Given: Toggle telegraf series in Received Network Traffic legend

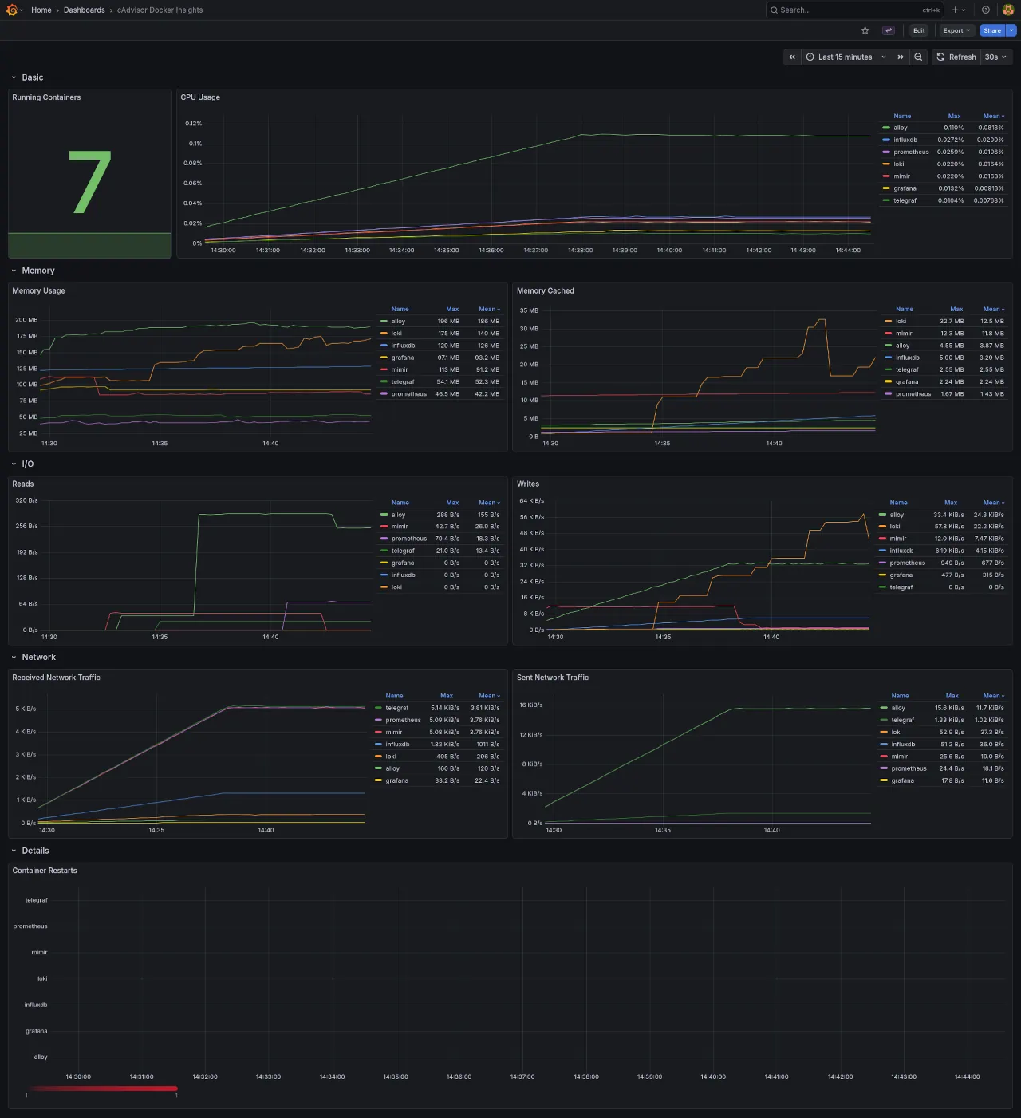Looking at the screenshot, I should click(396, 708).
